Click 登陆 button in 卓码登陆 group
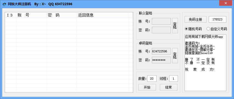The image size is (234, 99). click(175, 56)
